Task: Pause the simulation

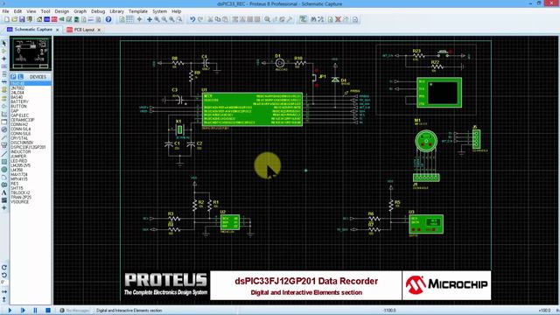Action: (x=35, y=311)
